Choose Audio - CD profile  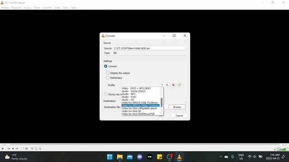point(128,100)
